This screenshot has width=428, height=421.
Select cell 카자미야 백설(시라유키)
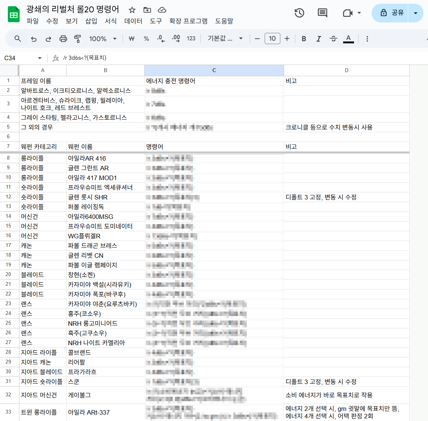[x=105, y=284]
